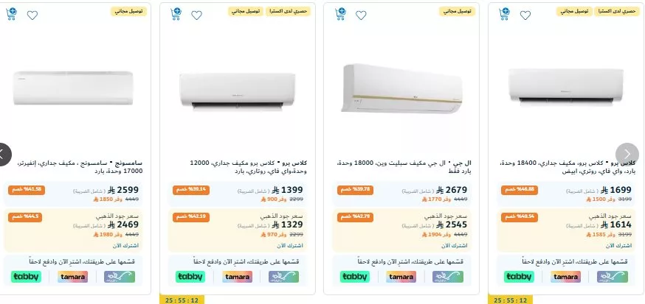The width and height of the screenshot is (645, 304).
Task: Show previous products with left carousel arrow
Action: coord(4,154)
